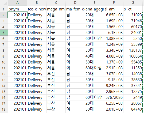Click the Select All corner triangle
The height and width of the screenshot is (113, 144).
point(5,3)
